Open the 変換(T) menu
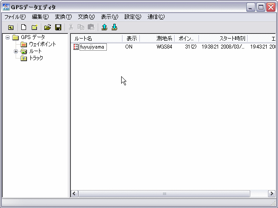This screenshot has width=278, height=208. 63,17
